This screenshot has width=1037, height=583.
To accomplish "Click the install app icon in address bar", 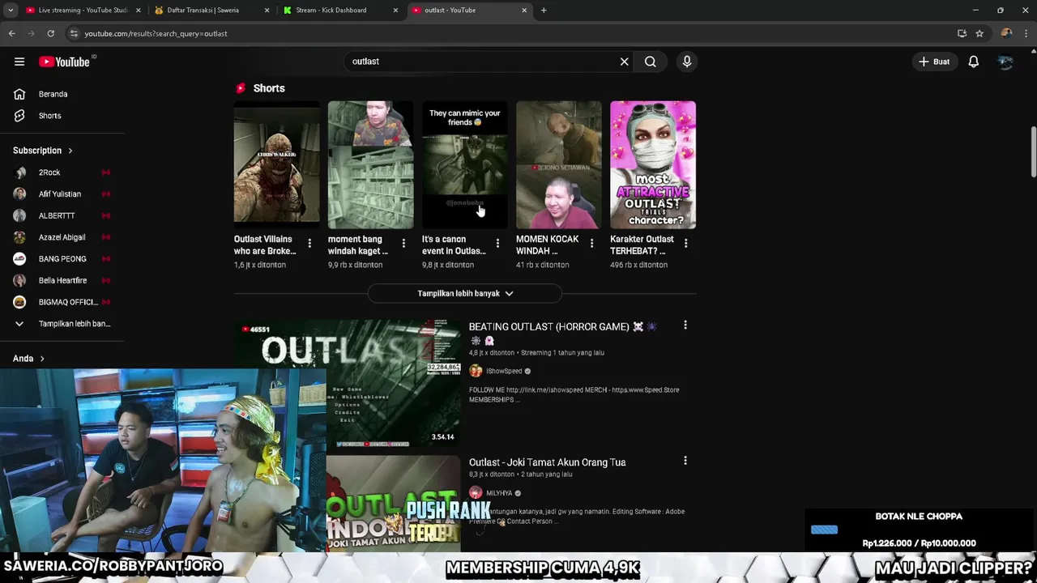I will (x=962, y=33).
